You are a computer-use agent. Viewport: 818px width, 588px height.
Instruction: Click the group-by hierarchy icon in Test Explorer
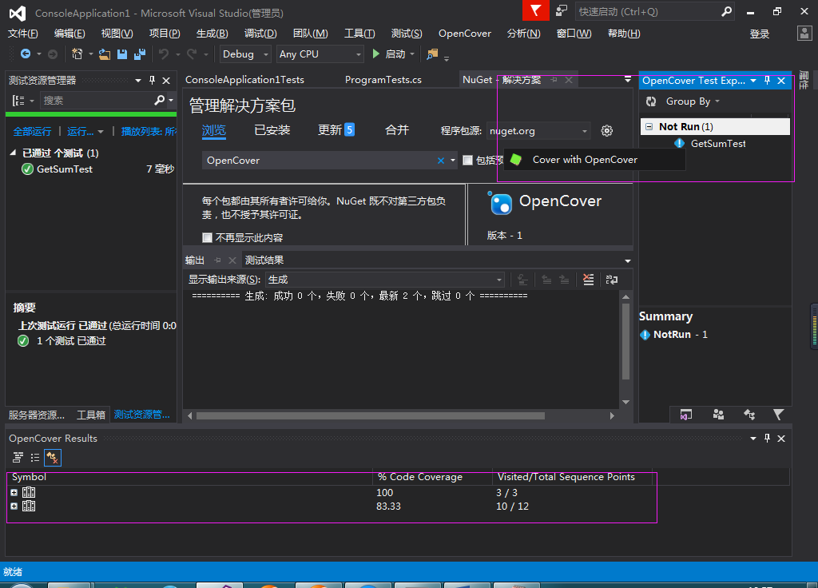point(19,100)
